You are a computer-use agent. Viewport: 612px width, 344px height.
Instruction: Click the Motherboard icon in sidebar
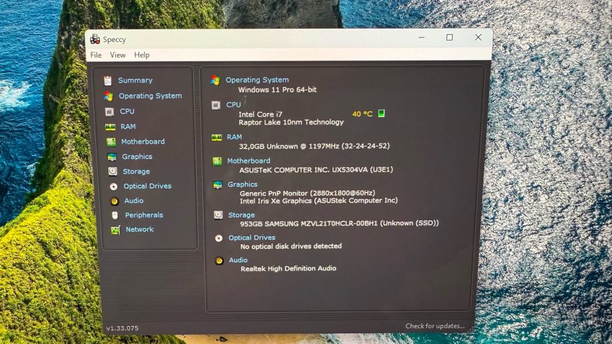(x=111, y=142)
